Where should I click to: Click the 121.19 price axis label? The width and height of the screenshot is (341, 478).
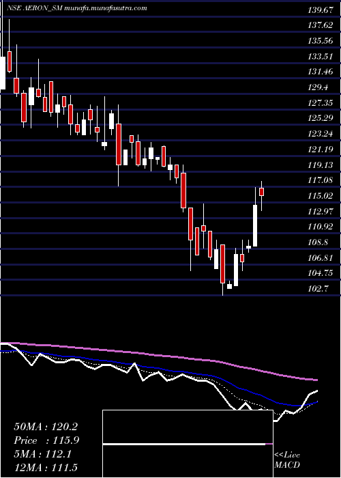(321, 150)
